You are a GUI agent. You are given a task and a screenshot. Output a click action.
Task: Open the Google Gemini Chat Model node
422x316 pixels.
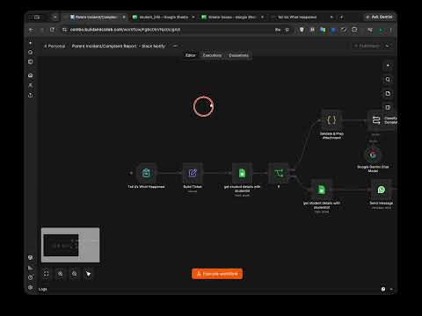(x=373, y=155)
